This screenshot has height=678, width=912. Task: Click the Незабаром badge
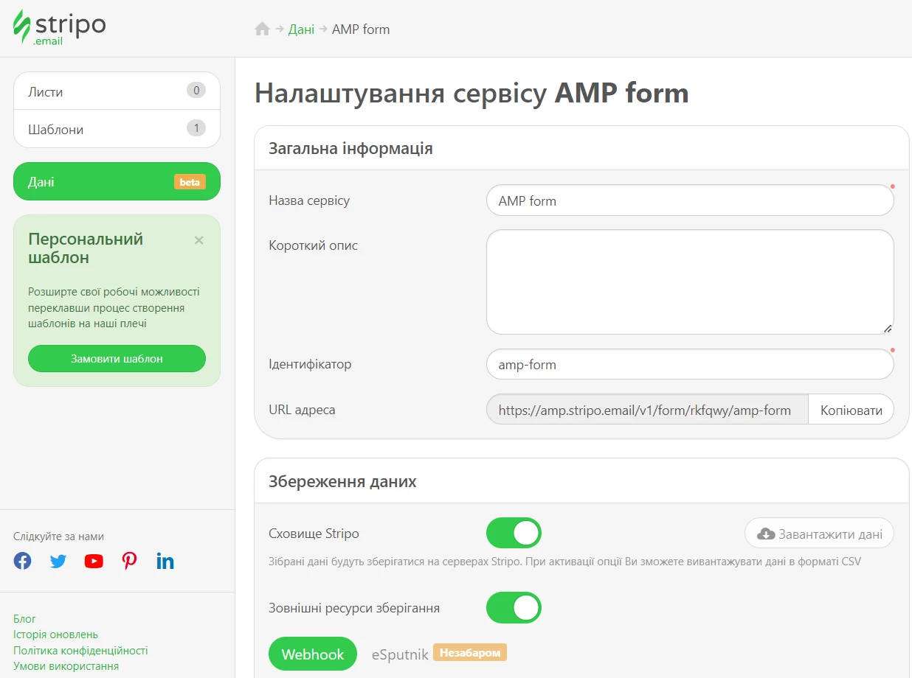coord(470,652)
